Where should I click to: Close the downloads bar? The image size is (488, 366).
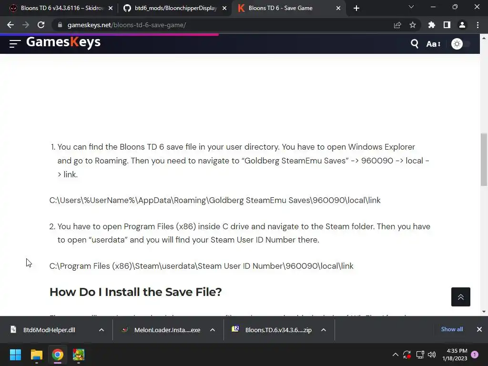click(x=479, y=329)
